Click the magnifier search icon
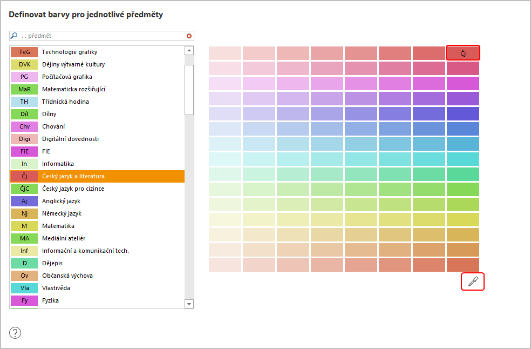The width and height of the screenshot is (531, 349). tap(14, 36)
